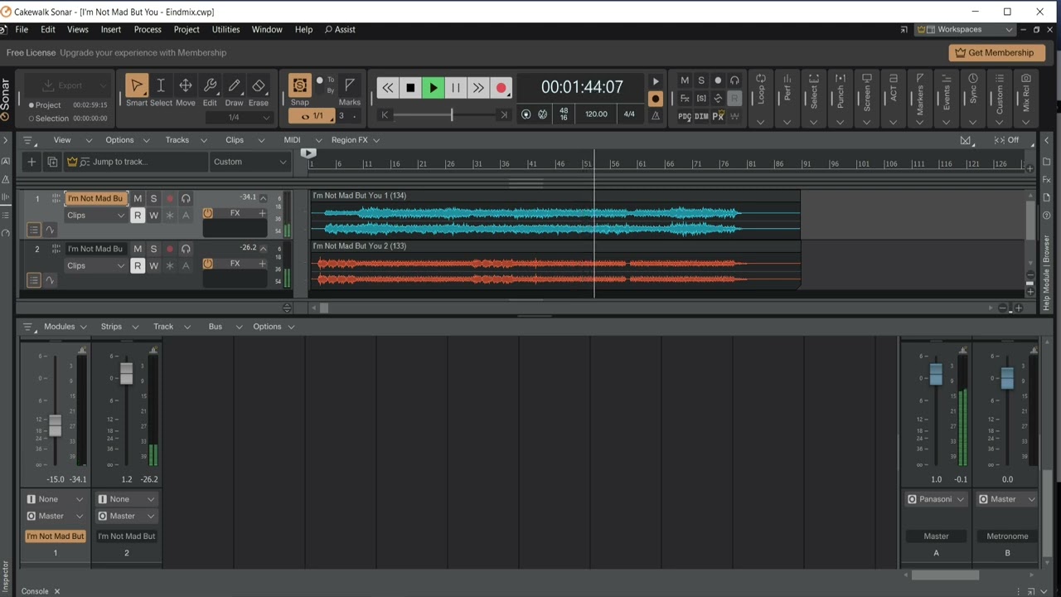Open Panasonic output dropdown on Master bus
This screenshot has height=597, width=1061.
click(x=936, y=499)
